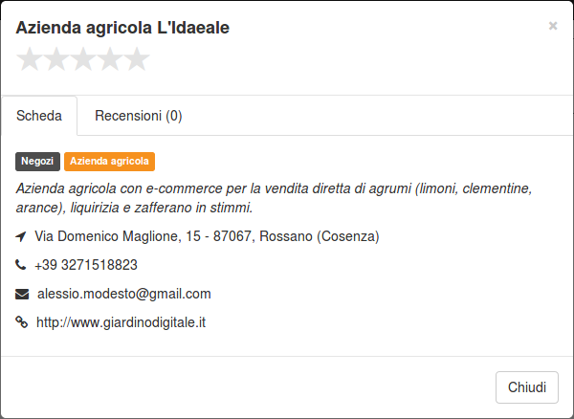Open the Recensioni (0) tab
This screenshot has width=574, height=419.
[139, 116]
